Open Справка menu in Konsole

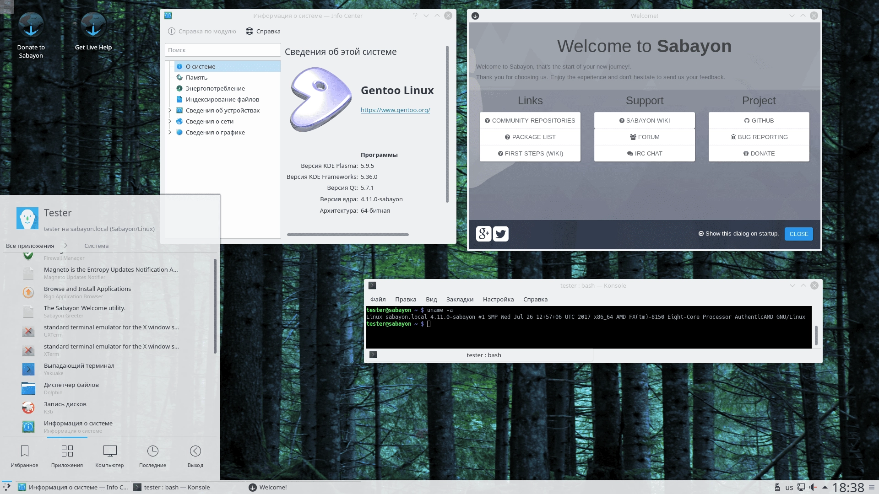535,299
